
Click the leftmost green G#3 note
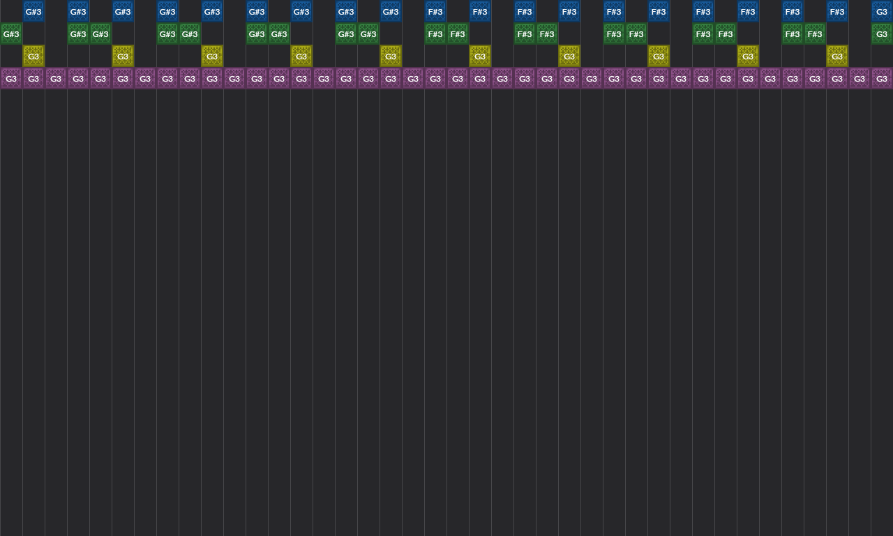[11, 33]
